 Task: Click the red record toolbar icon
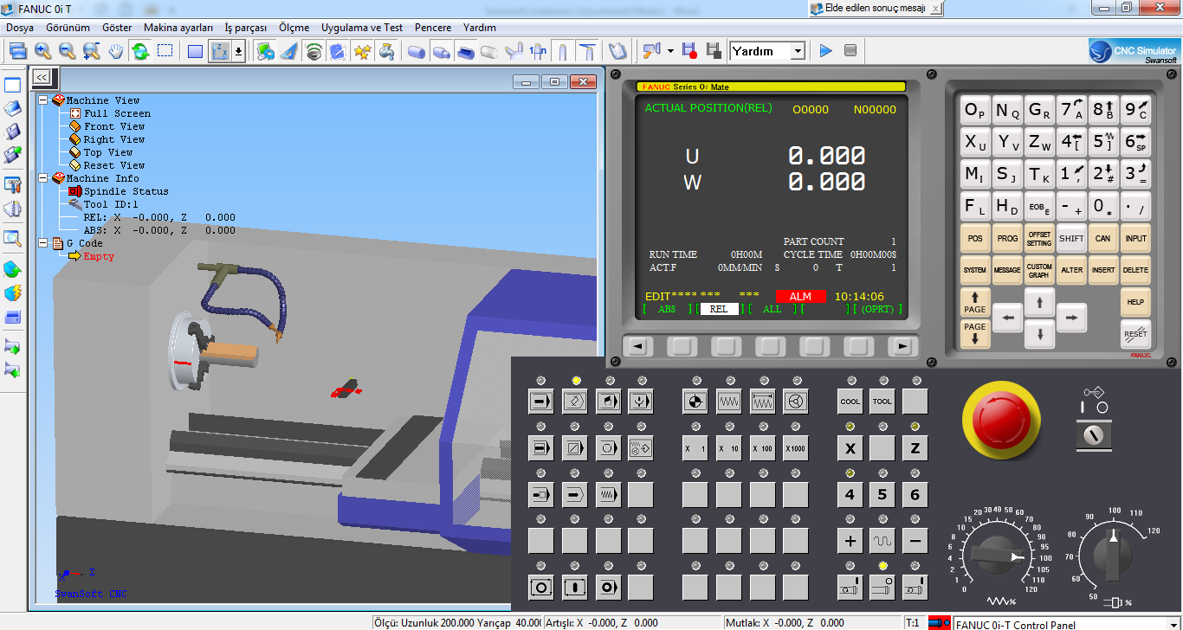689,51
